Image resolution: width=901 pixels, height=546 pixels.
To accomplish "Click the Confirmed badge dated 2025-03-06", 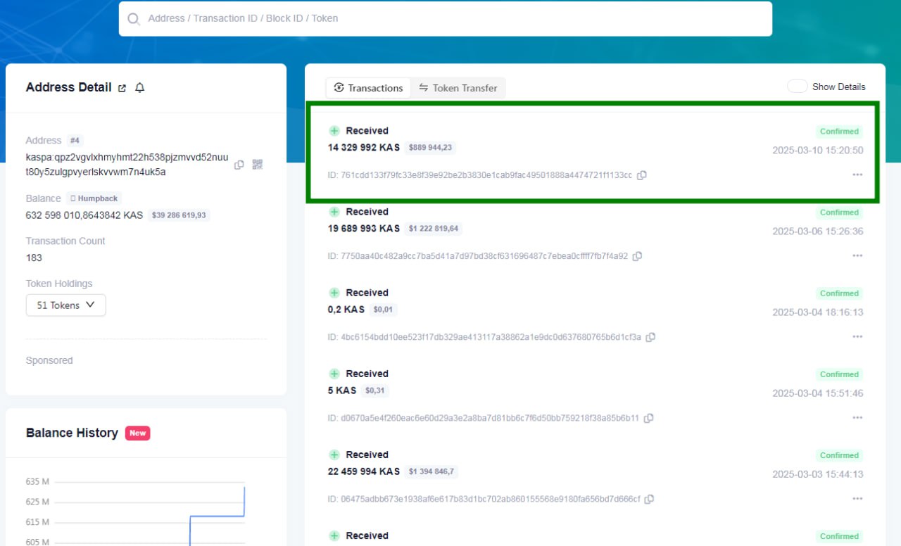I will tap(839, 212).
